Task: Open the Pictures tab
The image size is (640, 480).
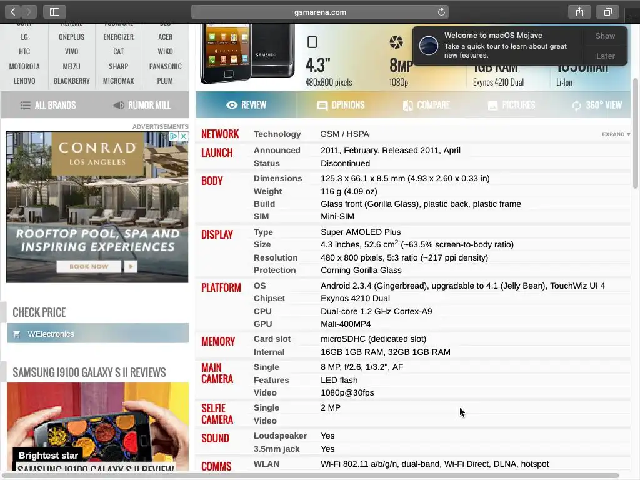Action: pos(511,105)
